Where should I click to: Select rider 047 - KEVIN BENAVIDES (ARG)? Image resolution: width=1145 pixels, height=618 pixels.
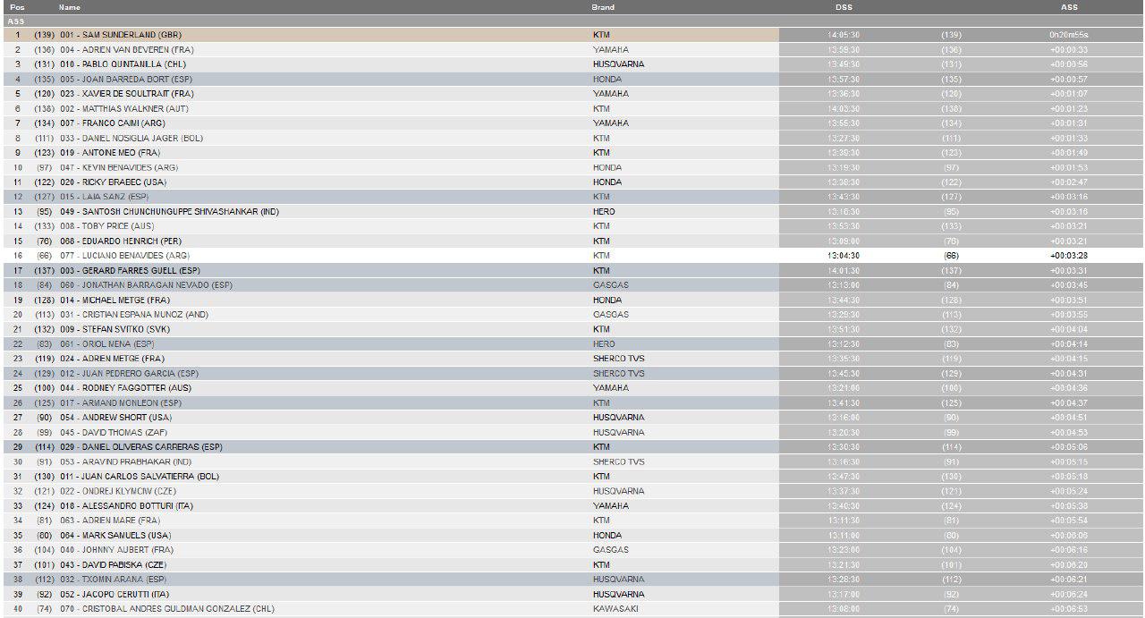119,167
